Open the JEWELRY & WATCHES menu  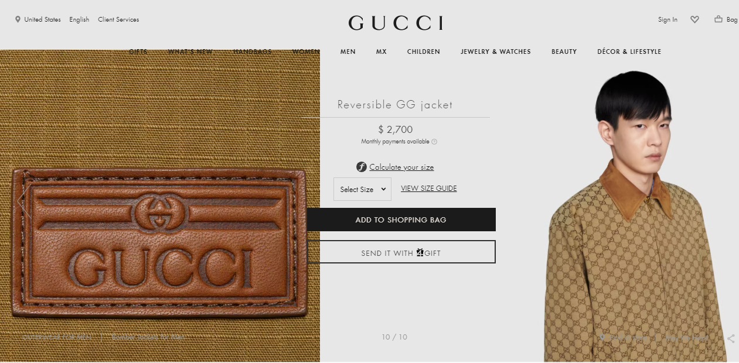tap(496, 52)
